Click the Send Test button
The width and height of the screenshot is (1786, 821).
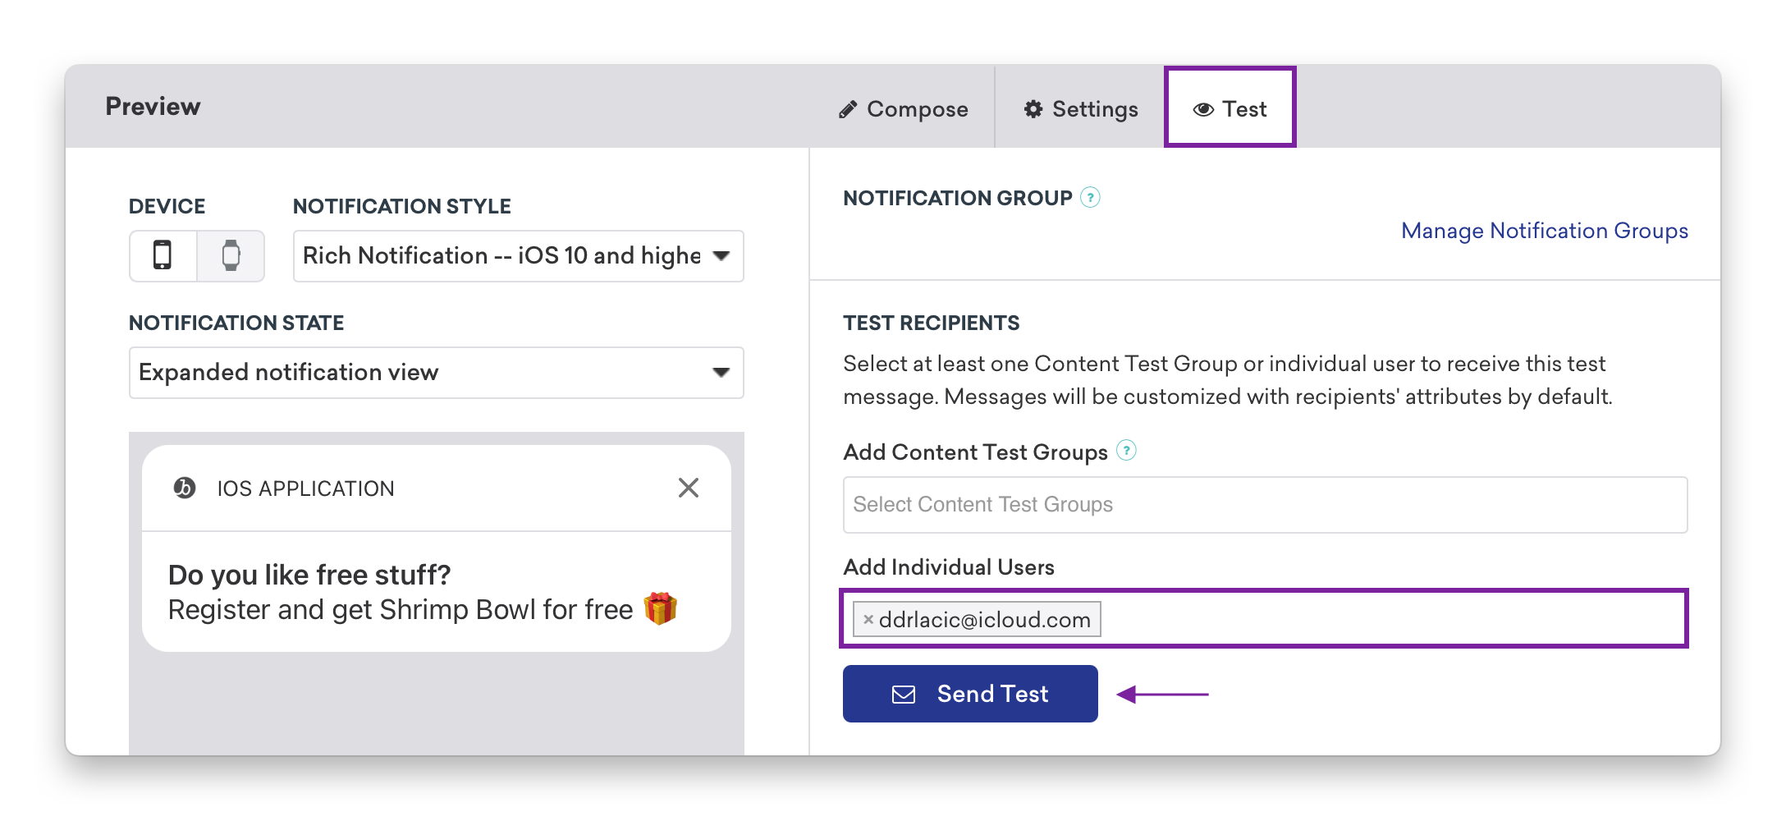[x=970, y=694]
